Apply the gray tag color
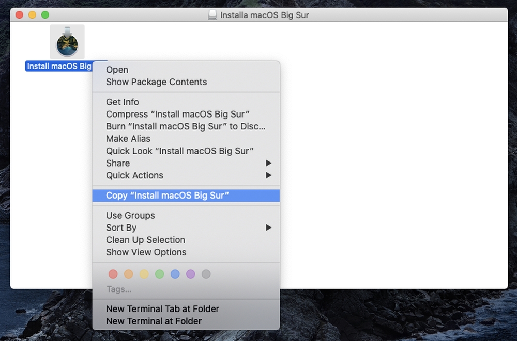Viewport: 517px width, 341px height. tap(206, 274)
